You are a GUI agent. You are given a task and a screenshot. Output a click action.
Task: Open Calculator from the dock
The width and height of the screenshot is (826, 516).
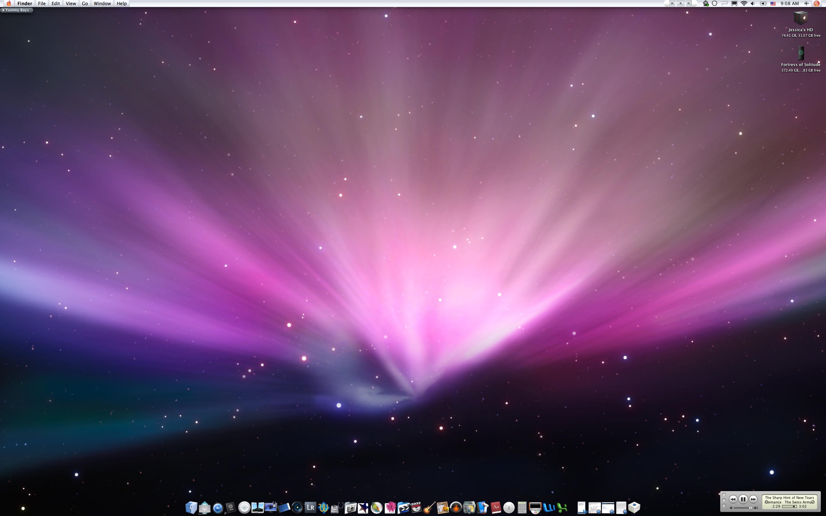tap(522, 508)
